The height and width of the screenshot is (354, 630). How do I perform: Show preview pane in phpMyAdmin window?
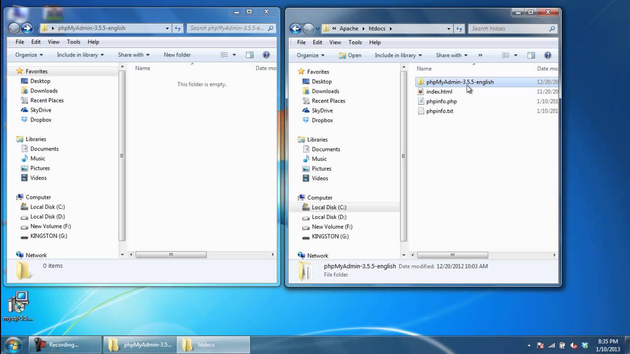250,55
